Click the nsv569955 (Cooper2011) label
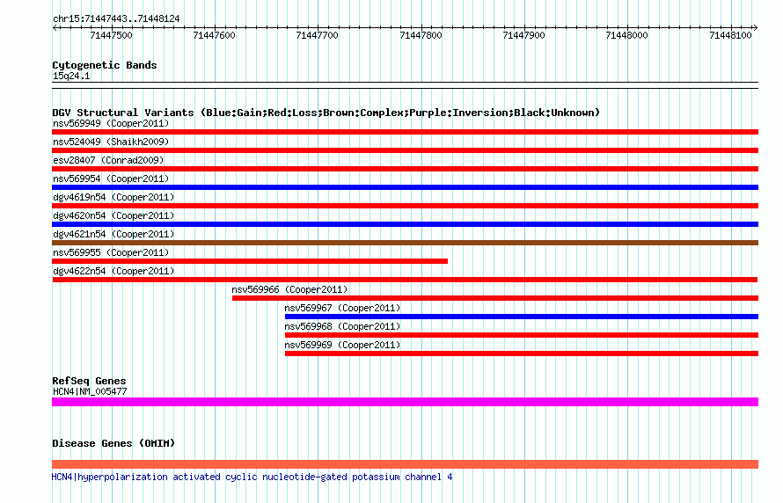This screenshot has height=503, width=783. [111, 252]
